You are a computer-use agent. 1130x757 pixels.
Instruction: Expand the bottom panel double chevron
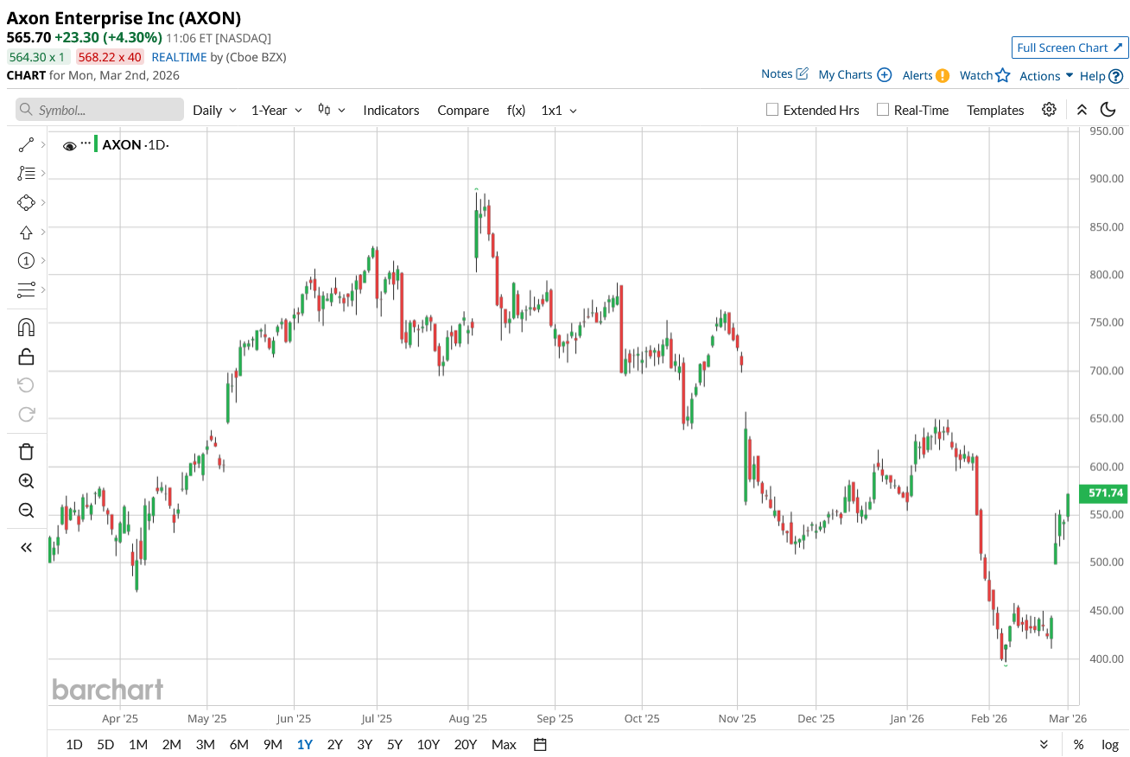point(1044,744)
